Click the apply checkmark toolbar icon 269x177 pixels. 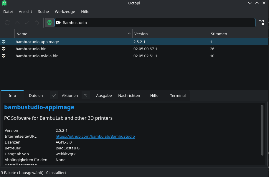click(27, 23)
